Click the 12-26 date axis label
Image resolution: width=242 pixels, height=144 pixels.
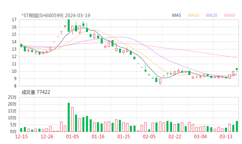(47, 136)
